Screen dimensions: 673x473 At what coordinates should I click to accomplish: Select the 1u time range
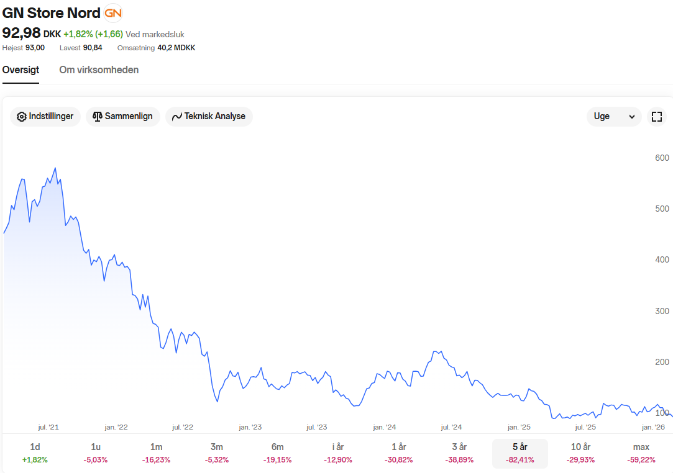pyautogui.click(x=95, y=453)
